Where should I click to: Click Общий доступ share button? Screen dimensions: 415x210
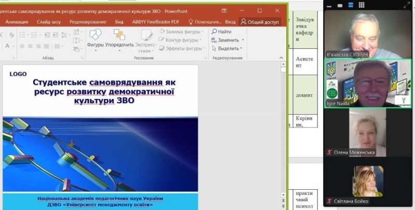(260, 22)
